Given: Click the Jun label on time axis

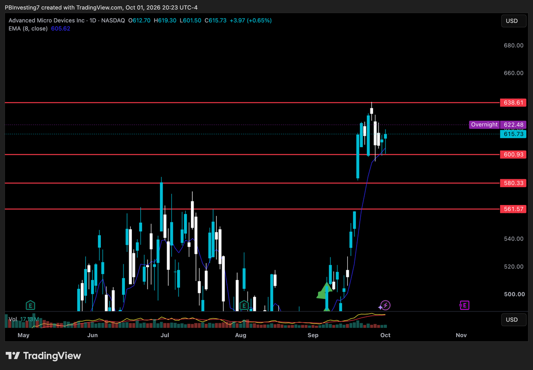Looking at the screenshot, I should click(92, 335).
